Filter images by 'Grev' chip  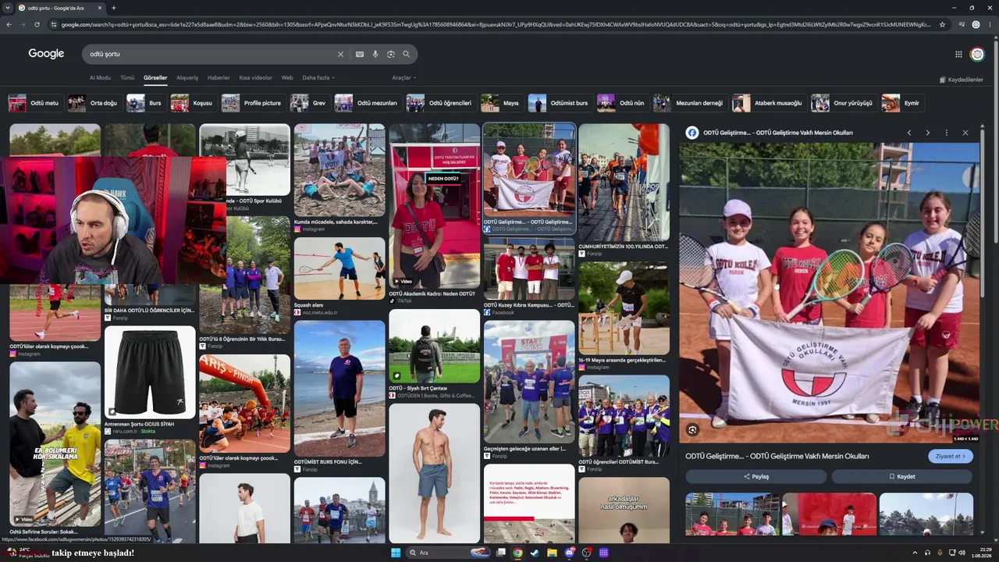pyautogui.click(x=309, y=103)
